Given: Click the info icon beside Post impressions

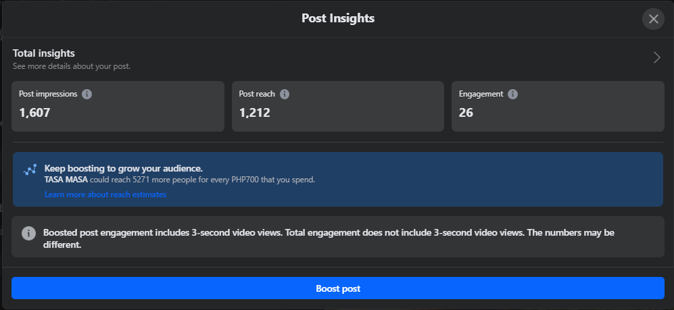Looking at the screenshot, I should (87, 94).
